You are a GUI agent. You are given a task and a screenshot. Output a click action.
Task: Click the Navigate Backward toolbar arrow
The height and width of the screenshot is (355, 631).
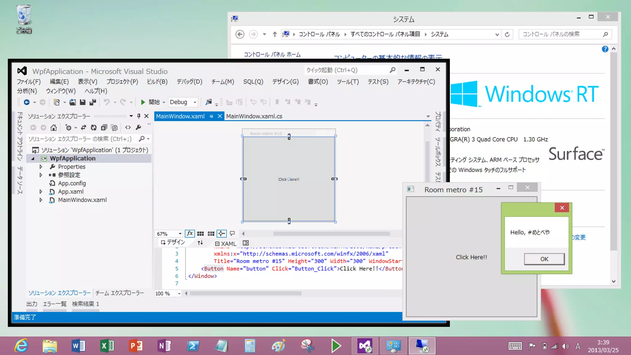point(27,102)
